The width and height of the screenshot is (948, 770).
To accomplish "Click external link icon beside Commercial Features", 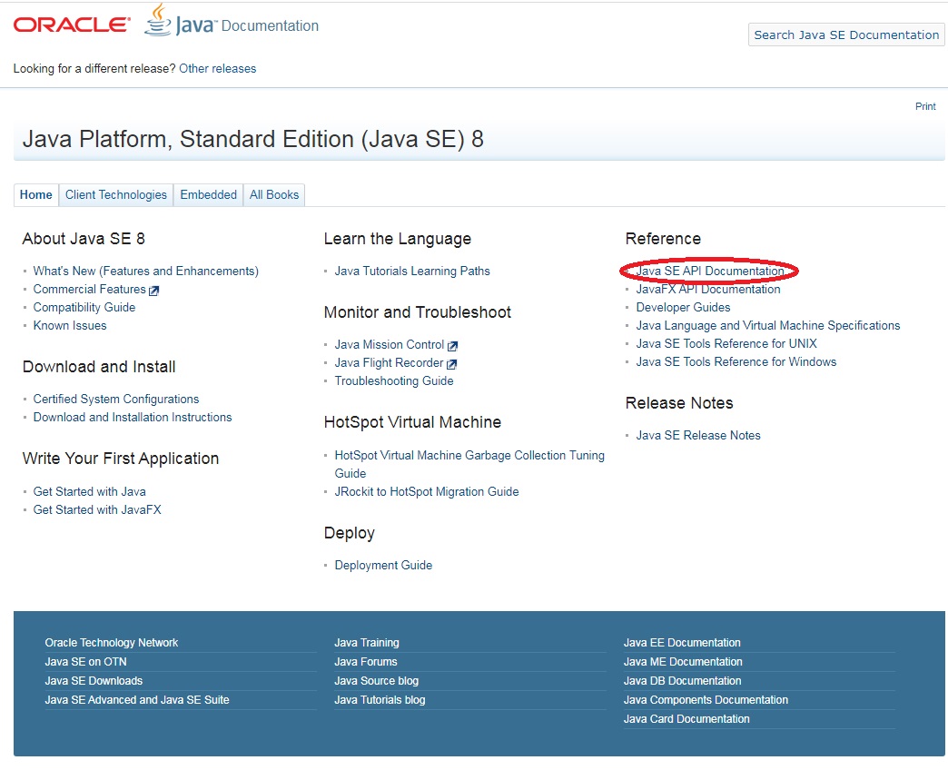I will (x=154, y=291).
